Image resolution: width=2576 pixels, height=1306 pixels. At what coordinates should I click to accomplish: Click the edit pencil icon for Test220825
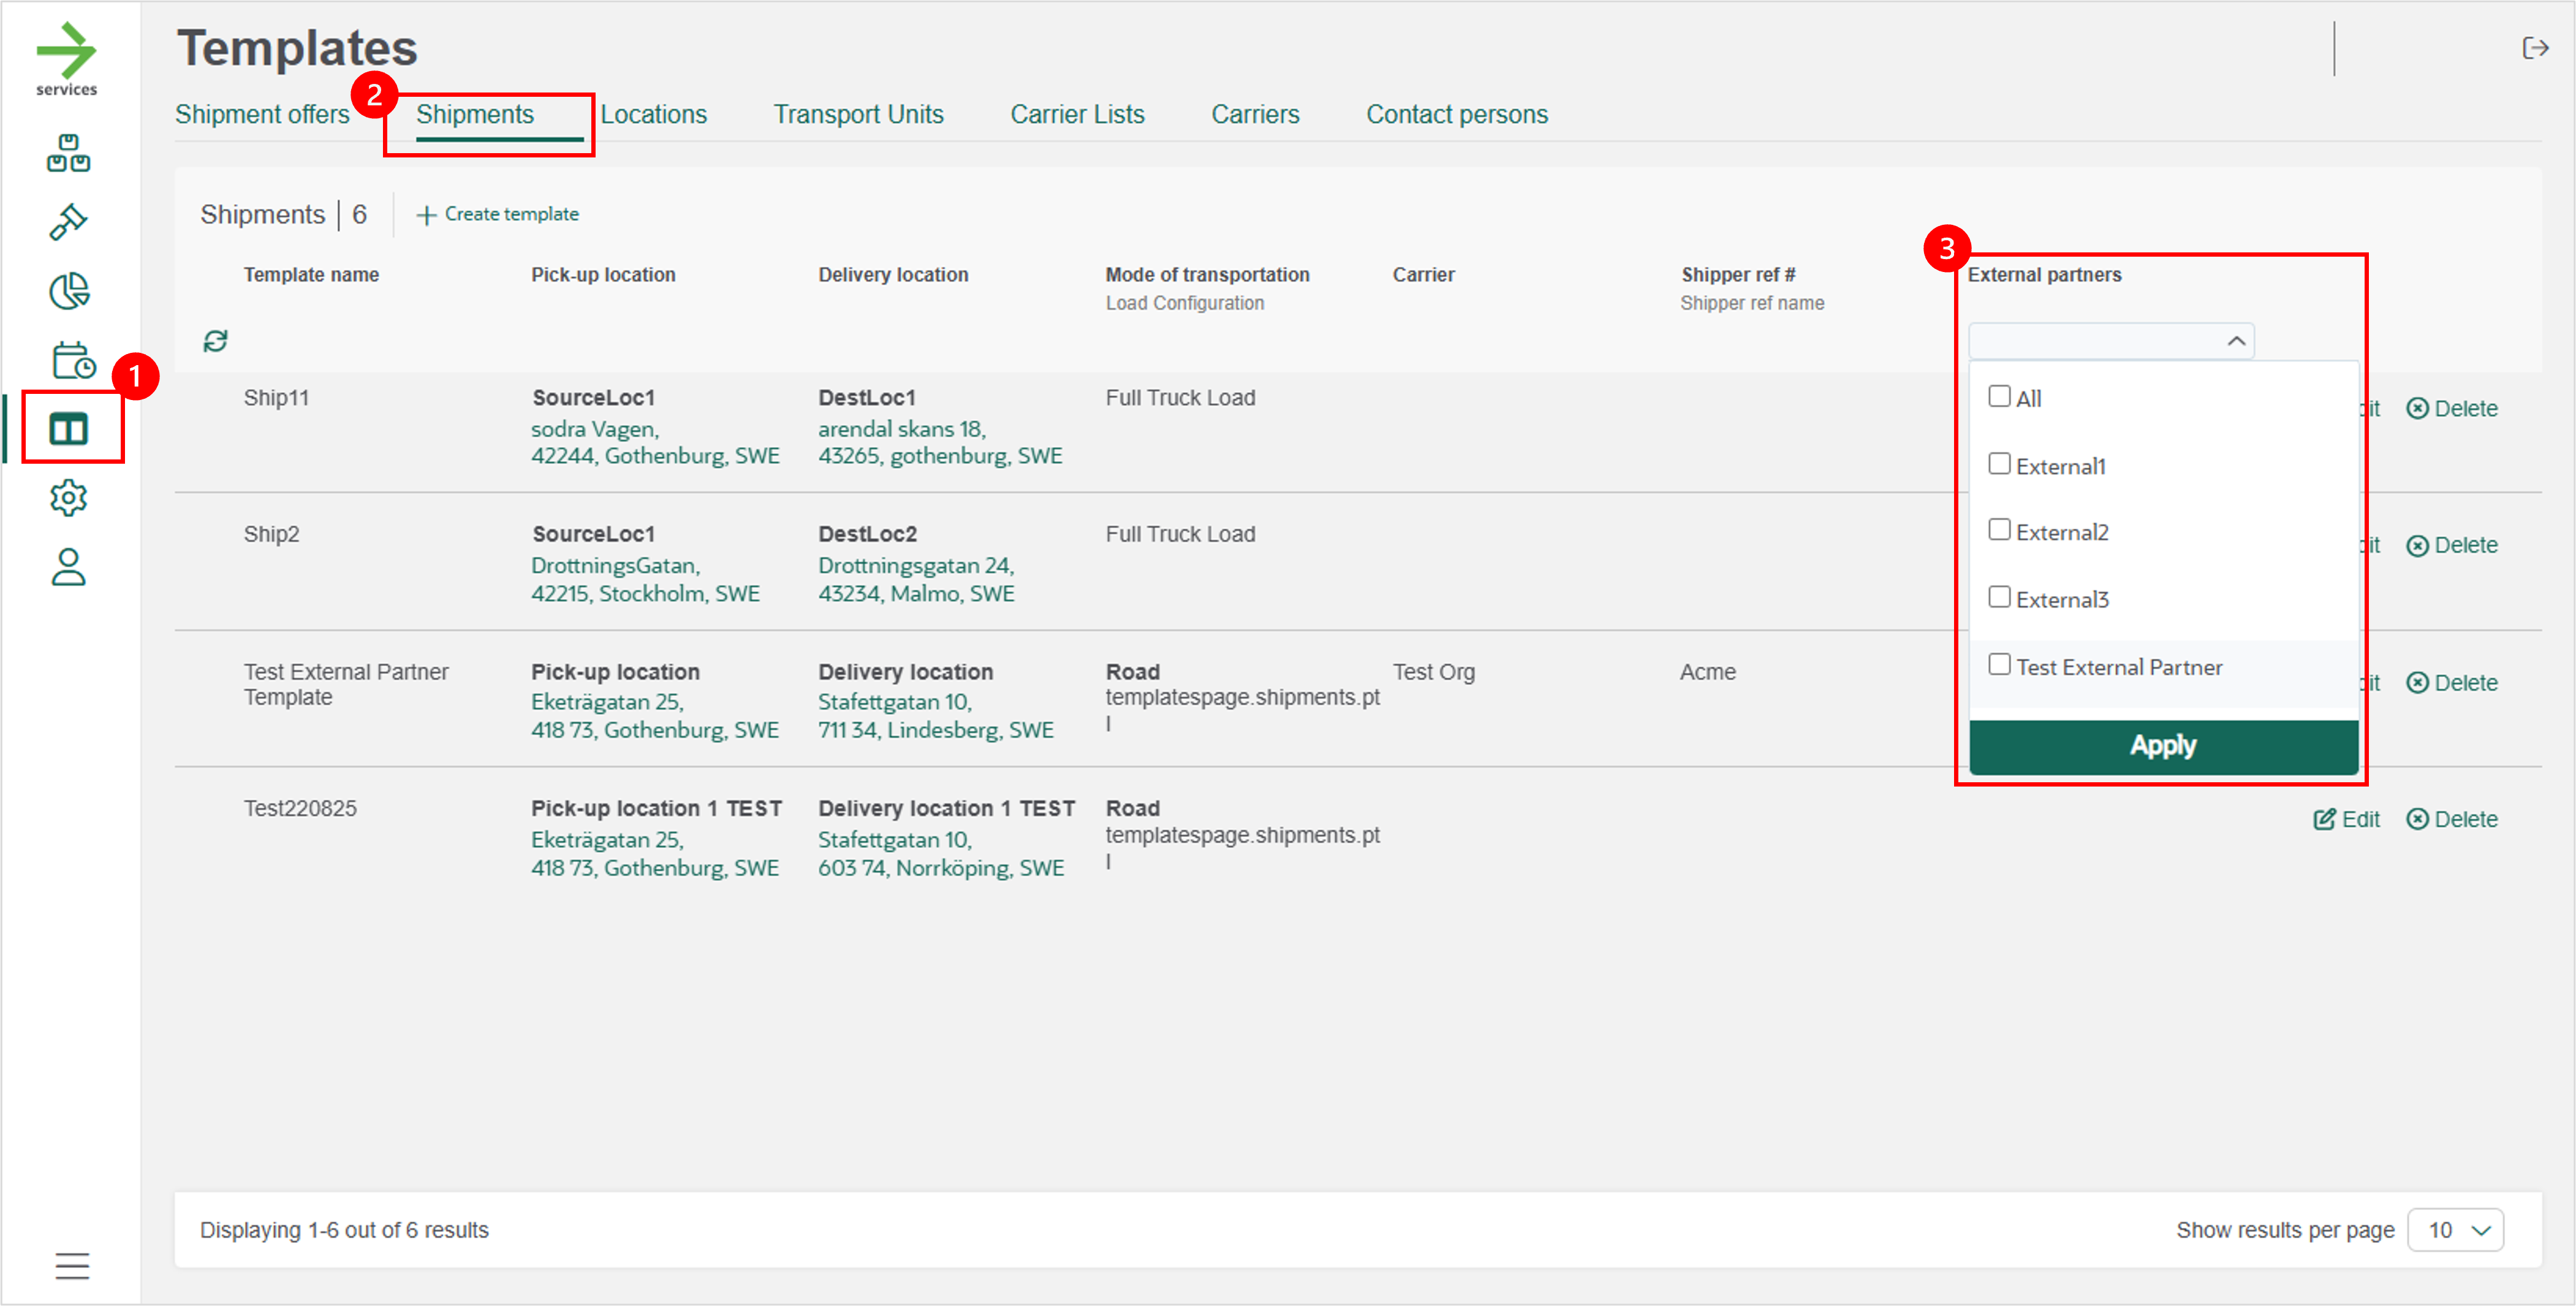point(2324,819)
